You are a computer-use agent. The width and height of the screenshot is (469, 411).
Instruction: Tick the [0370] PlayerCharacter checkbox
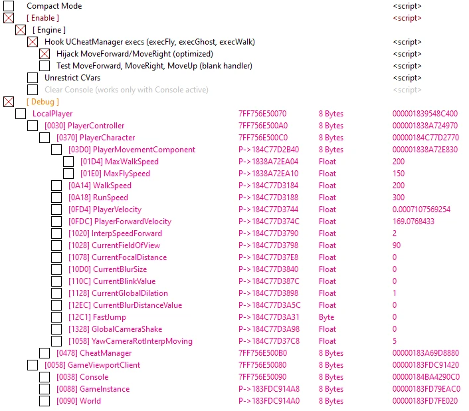click(45, 138)
